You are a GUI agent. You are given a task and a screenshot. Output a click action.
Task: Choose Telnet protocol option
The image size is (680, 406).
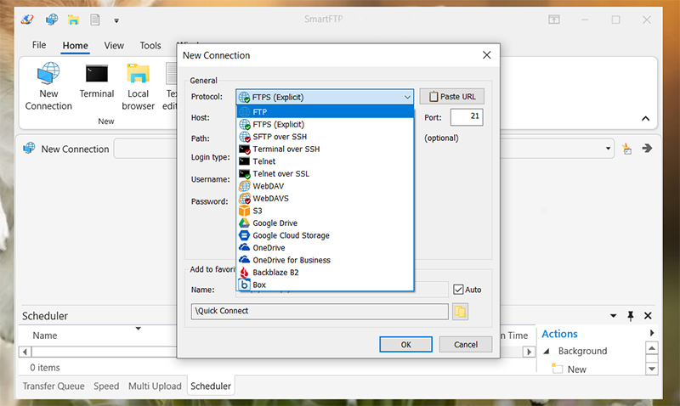click(326, 161)
